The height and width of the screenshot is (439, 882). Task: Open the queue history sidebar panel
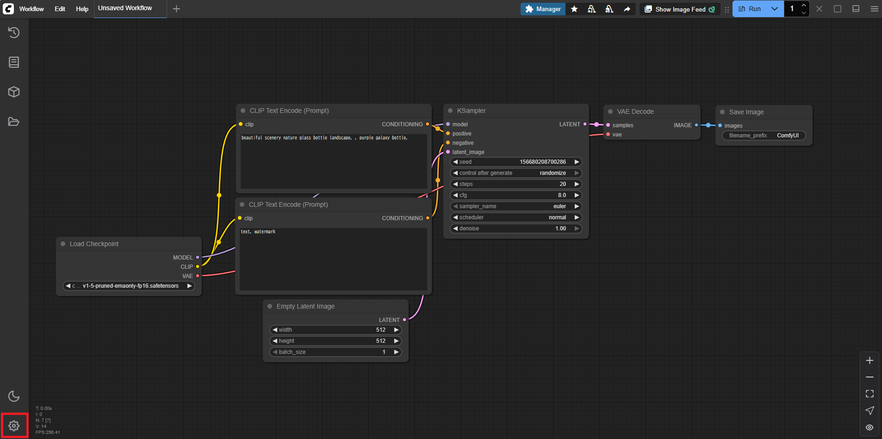click(x=14, y=33)
